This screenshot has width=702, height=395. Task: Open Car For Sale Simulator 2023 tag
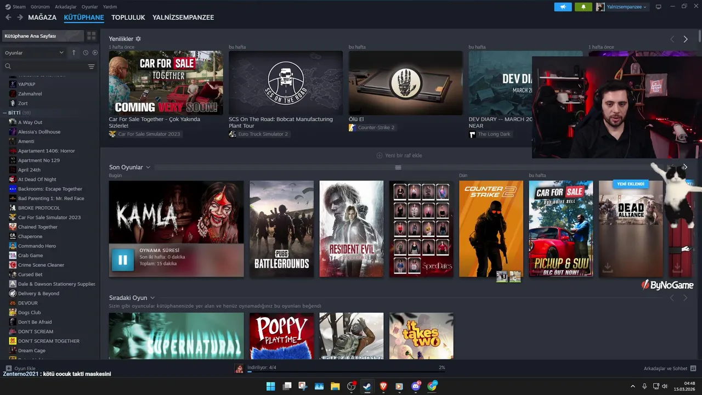pyautogui.click(x=145, y=134)
